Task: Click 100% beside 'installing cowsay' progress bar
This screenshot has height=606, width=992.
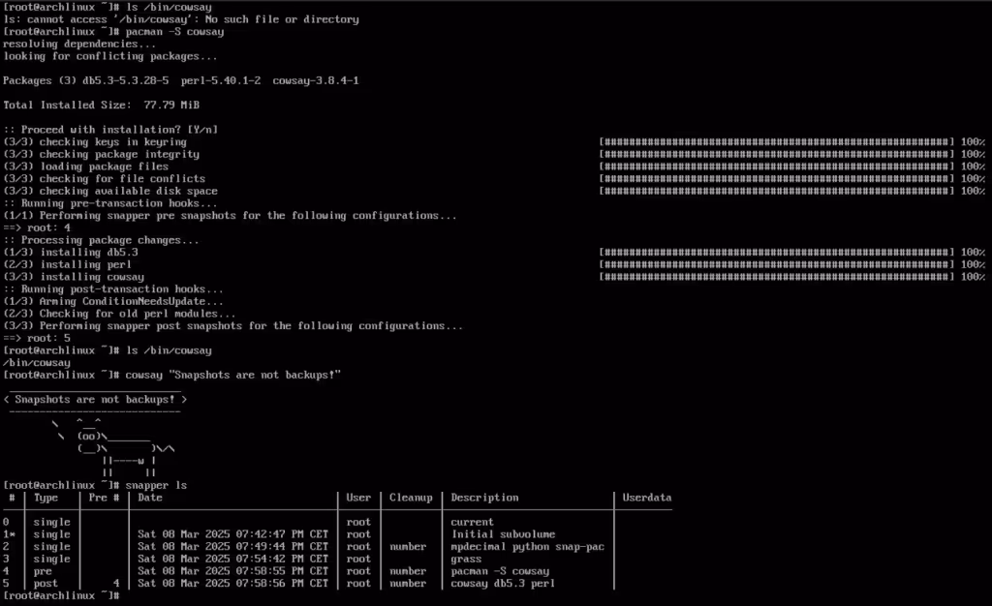Action: (973, 277)
